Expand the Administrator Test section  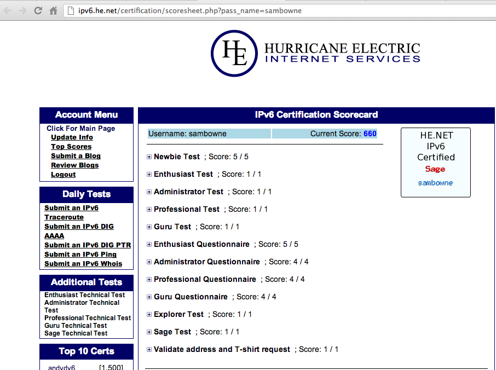149,192
